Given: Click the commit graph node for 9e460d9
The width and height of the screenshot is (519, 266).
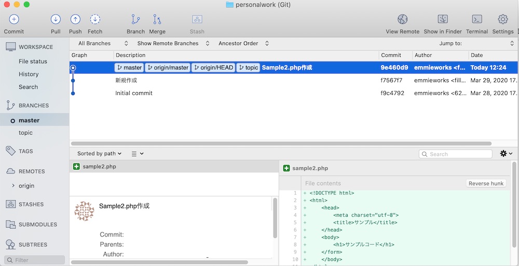Looking at the screenshot, I should point(73,68).
